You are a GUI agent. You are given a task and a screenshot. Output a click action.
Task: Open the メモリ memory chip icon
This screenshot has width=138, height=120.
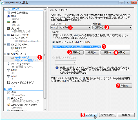8,22
